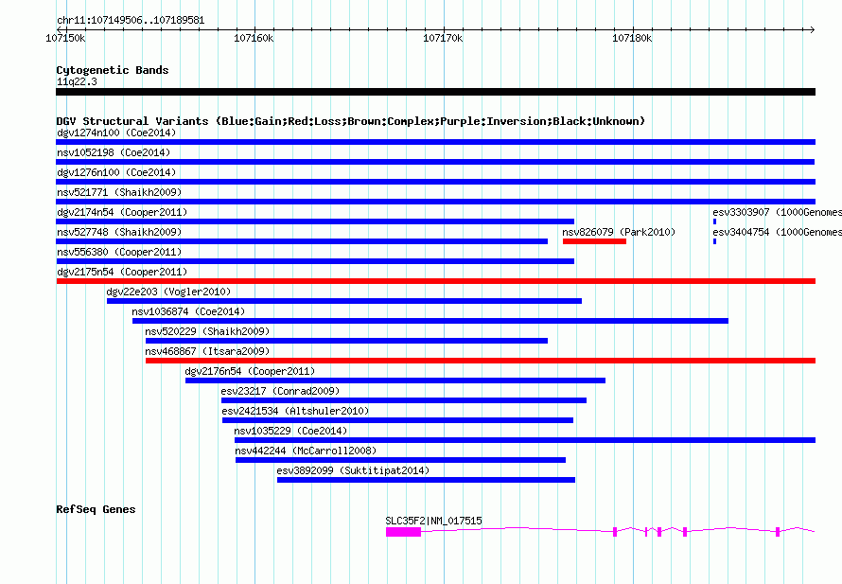Open the dgv2174n54 (Cooper2011) label
The image size is (842, 584).
click(122, 212)
